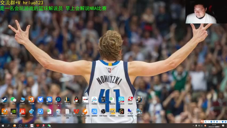
Task: Open the Recycle Bin
Action: (58, 113)
